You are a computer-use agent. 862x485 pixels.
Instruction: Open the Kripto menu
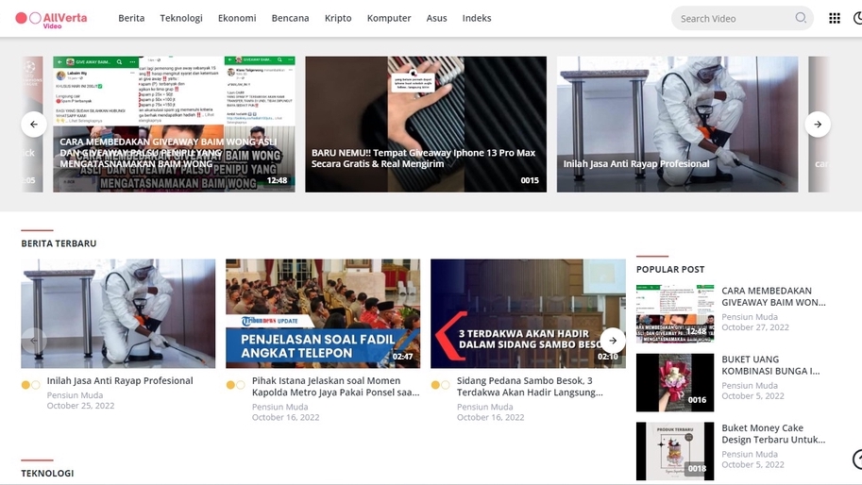pyautogui.click(x=338, y=18)
